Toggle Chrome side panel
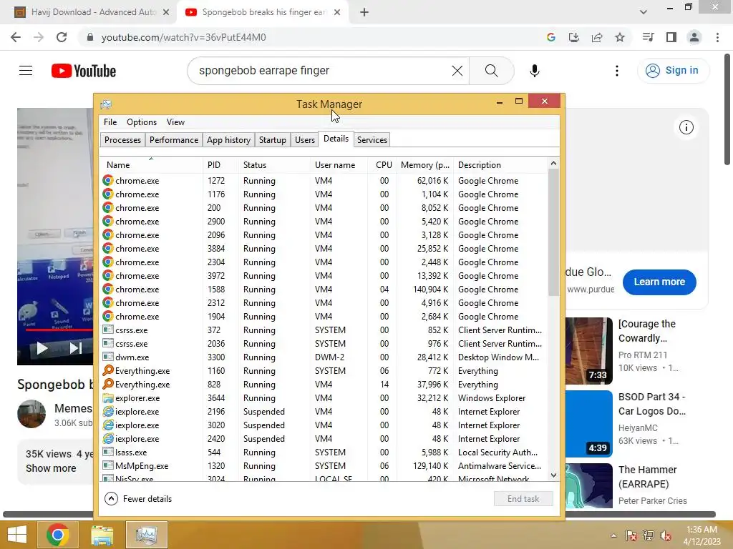This screenshot has width=733, height=549. pyautogui.click(x=671, y=37)
